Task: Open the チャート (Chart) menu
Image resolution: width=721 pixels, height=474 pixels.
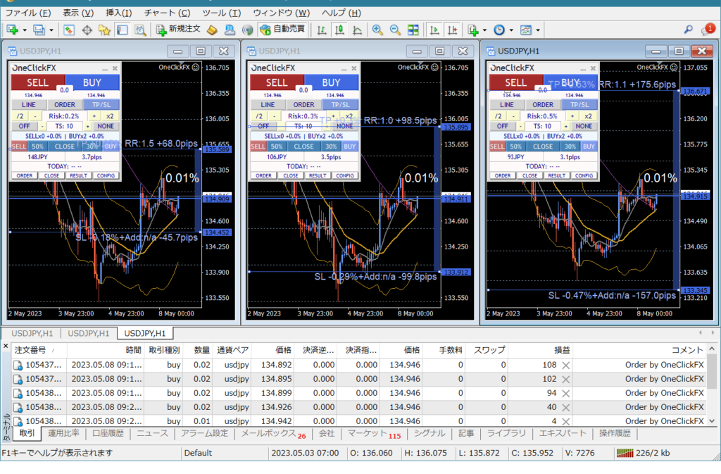Action: point(167,13)
